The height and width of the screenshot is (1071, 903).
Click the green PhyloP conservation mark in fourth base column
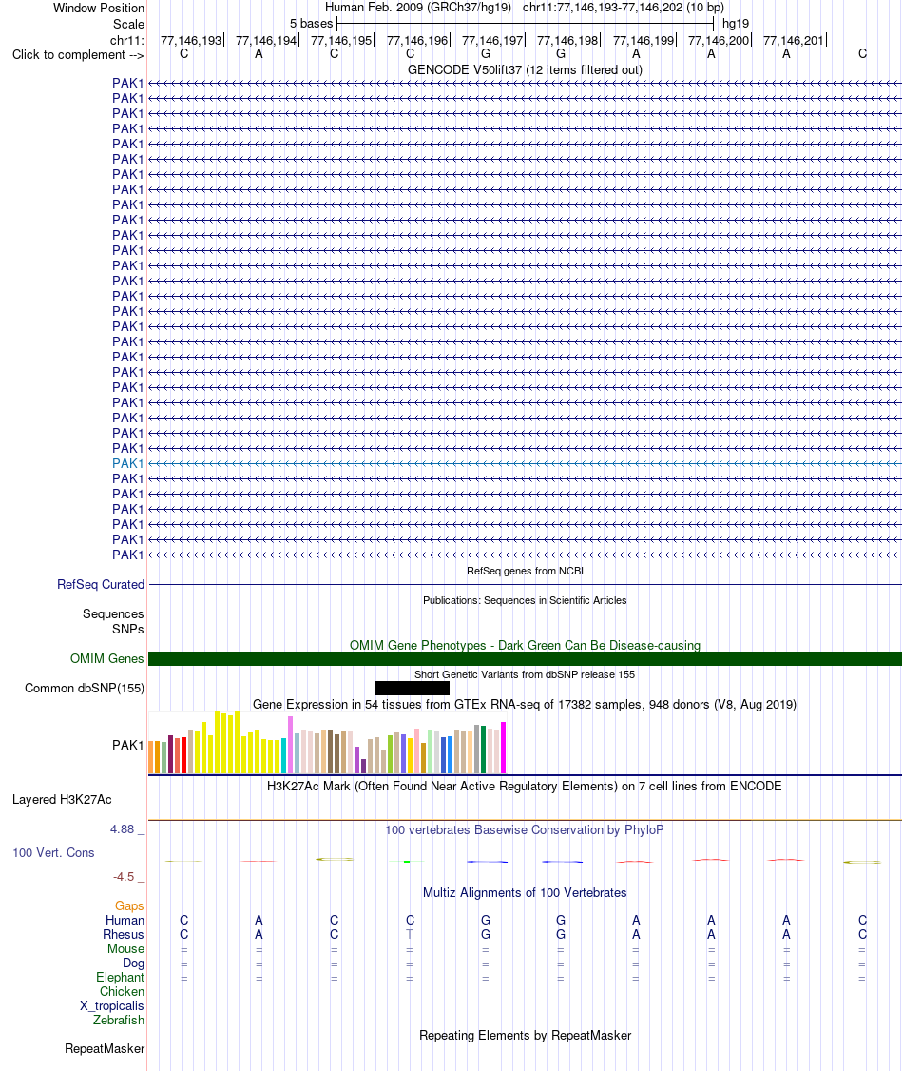[407, 862]
